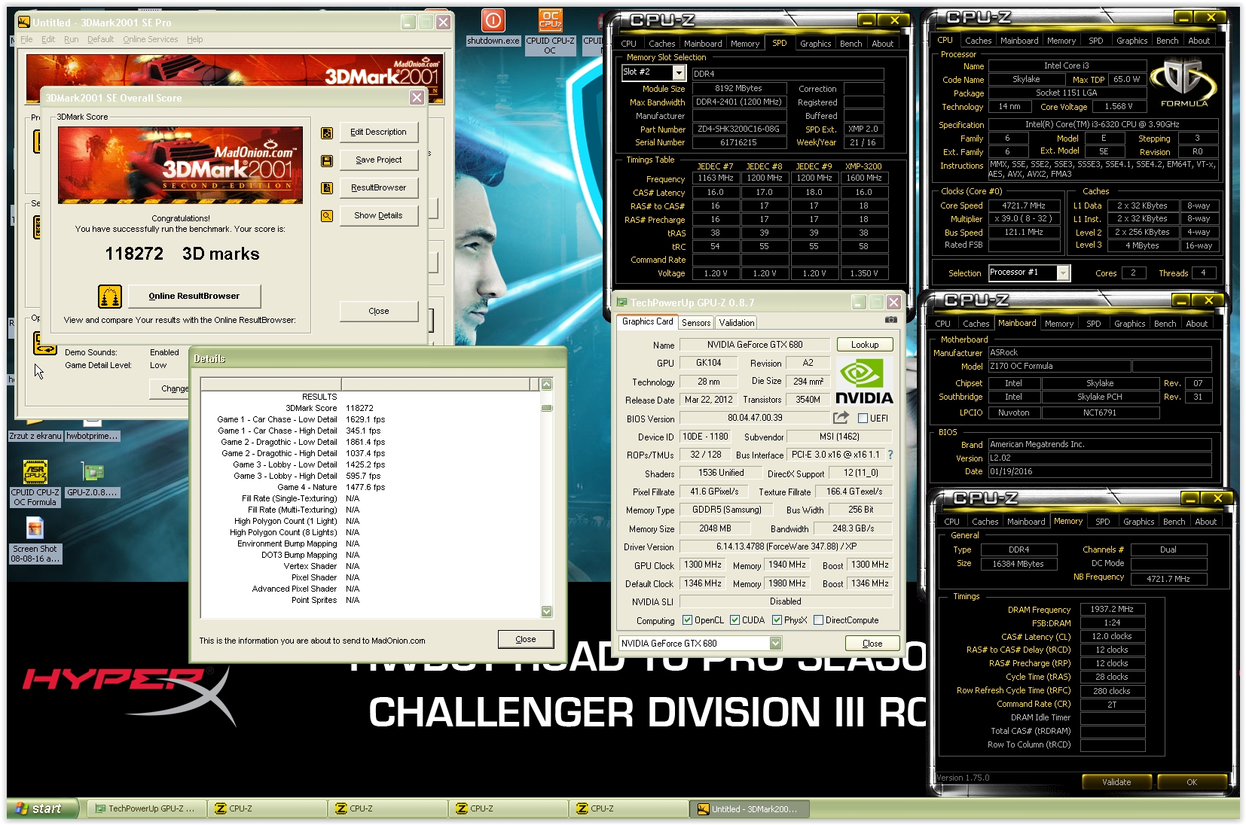Click the Windows start button
This screenshot has height=825, width=1246.
(x=43, y=809)
